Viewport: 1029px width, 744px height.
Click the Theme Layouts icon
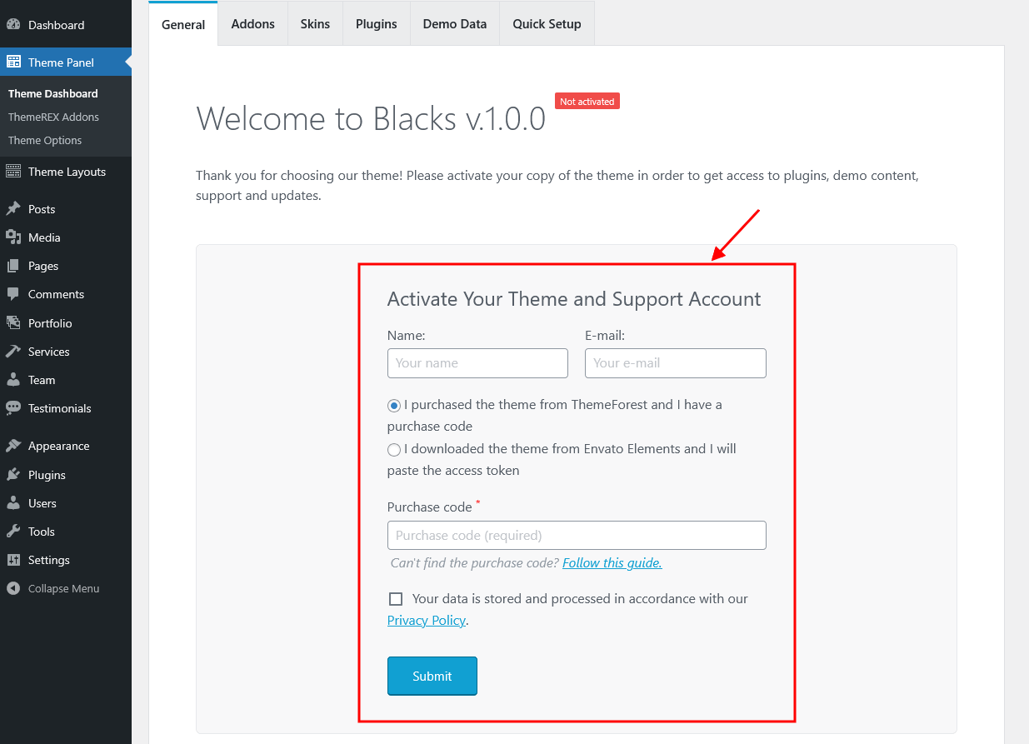13,172
